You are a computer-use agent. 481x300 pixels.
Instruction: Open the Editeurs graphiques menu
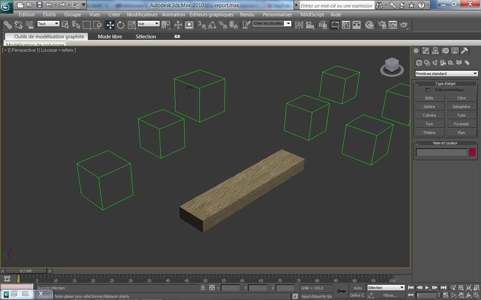pos(211,15)
